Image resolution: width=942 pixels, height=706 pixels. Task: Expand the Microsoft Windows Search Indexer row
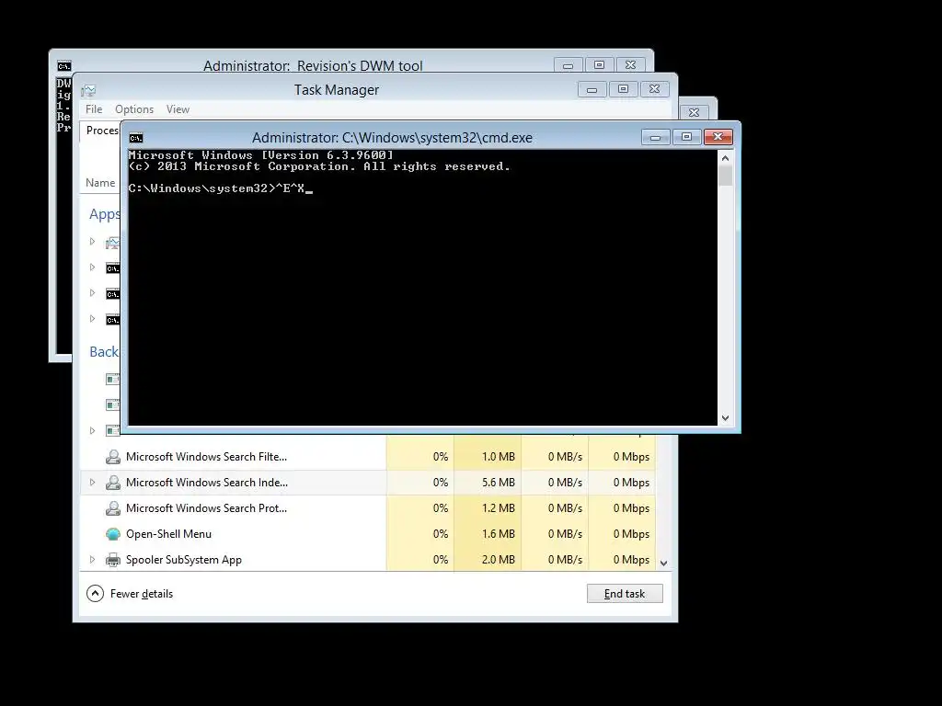(92, 482)
